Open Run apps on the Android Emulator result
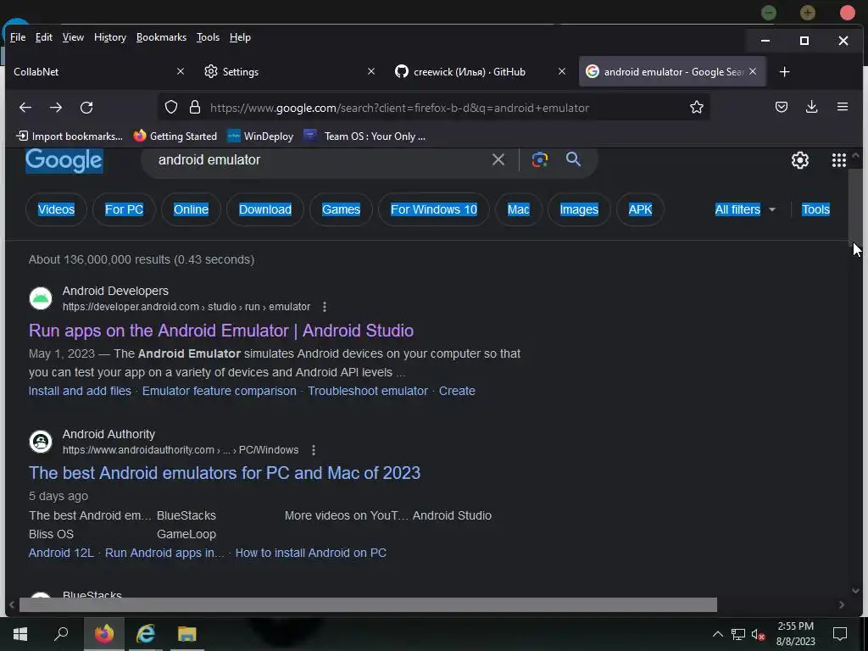Viewport: 868px width, 651px height. (221, 331)
